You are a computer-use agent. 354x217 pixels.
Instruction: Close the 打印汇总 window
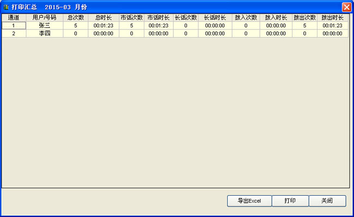click(346, 7)
